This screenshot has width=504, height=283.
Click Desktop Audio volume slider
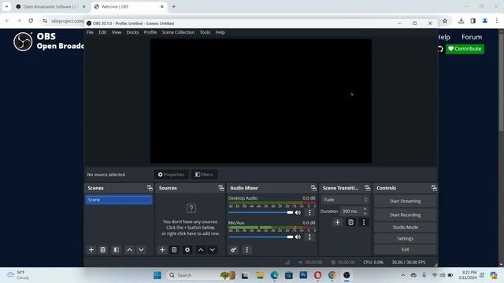(x=261, y=212)
